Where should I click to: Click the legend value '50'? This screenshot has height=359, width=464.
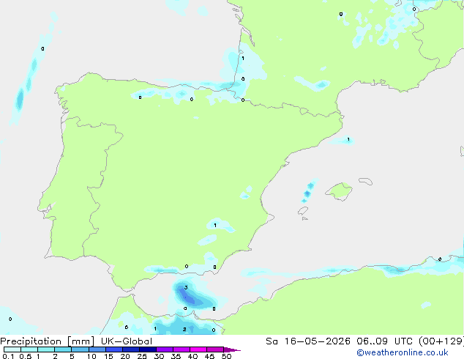tap(226, 356)
